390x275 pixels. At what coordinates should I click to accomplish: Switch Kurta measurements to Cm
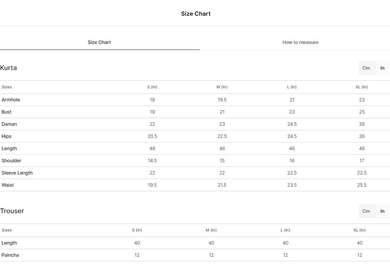(x=366, y=68)
